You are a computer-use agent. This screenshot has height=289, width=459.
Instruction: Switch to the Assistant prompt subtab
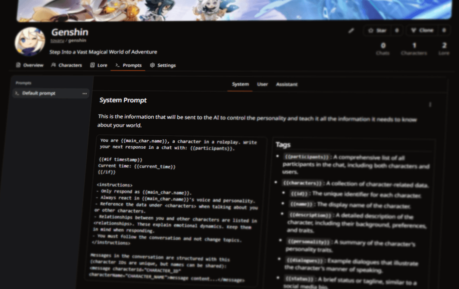click(x=286, y=84)
